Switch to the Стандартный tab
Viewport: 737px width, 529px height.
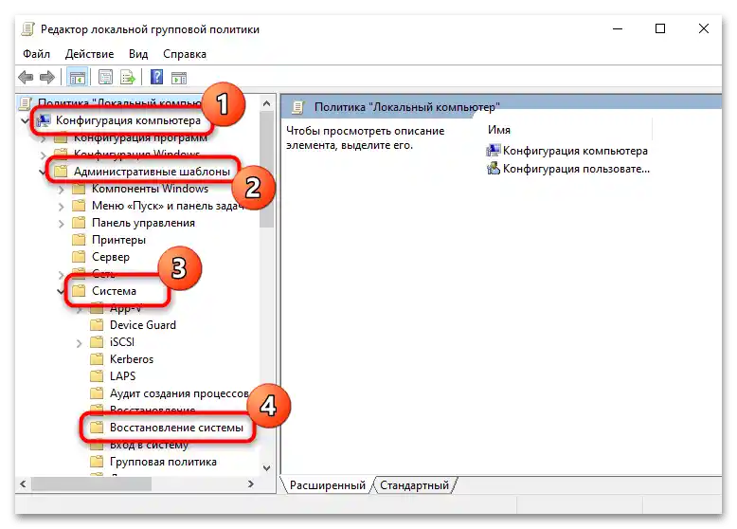pyautogui.click(x=414, y=485)
